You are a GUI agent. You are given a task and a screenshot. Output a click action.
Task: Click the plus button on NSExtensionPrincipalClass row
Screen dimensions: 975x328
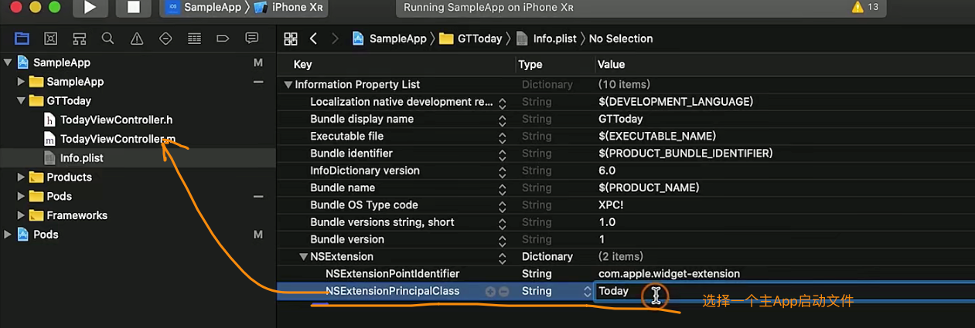point(489,292)
